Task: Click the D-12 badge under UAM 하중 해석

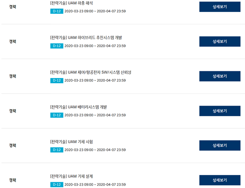Action: click(x=56, y=11)
